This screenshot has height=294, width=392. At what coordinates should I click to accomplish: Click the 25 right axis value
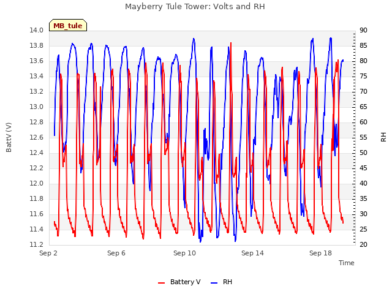363,229
